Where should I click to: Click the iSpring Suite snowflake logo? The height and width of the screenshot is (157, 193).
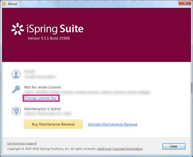17,29
